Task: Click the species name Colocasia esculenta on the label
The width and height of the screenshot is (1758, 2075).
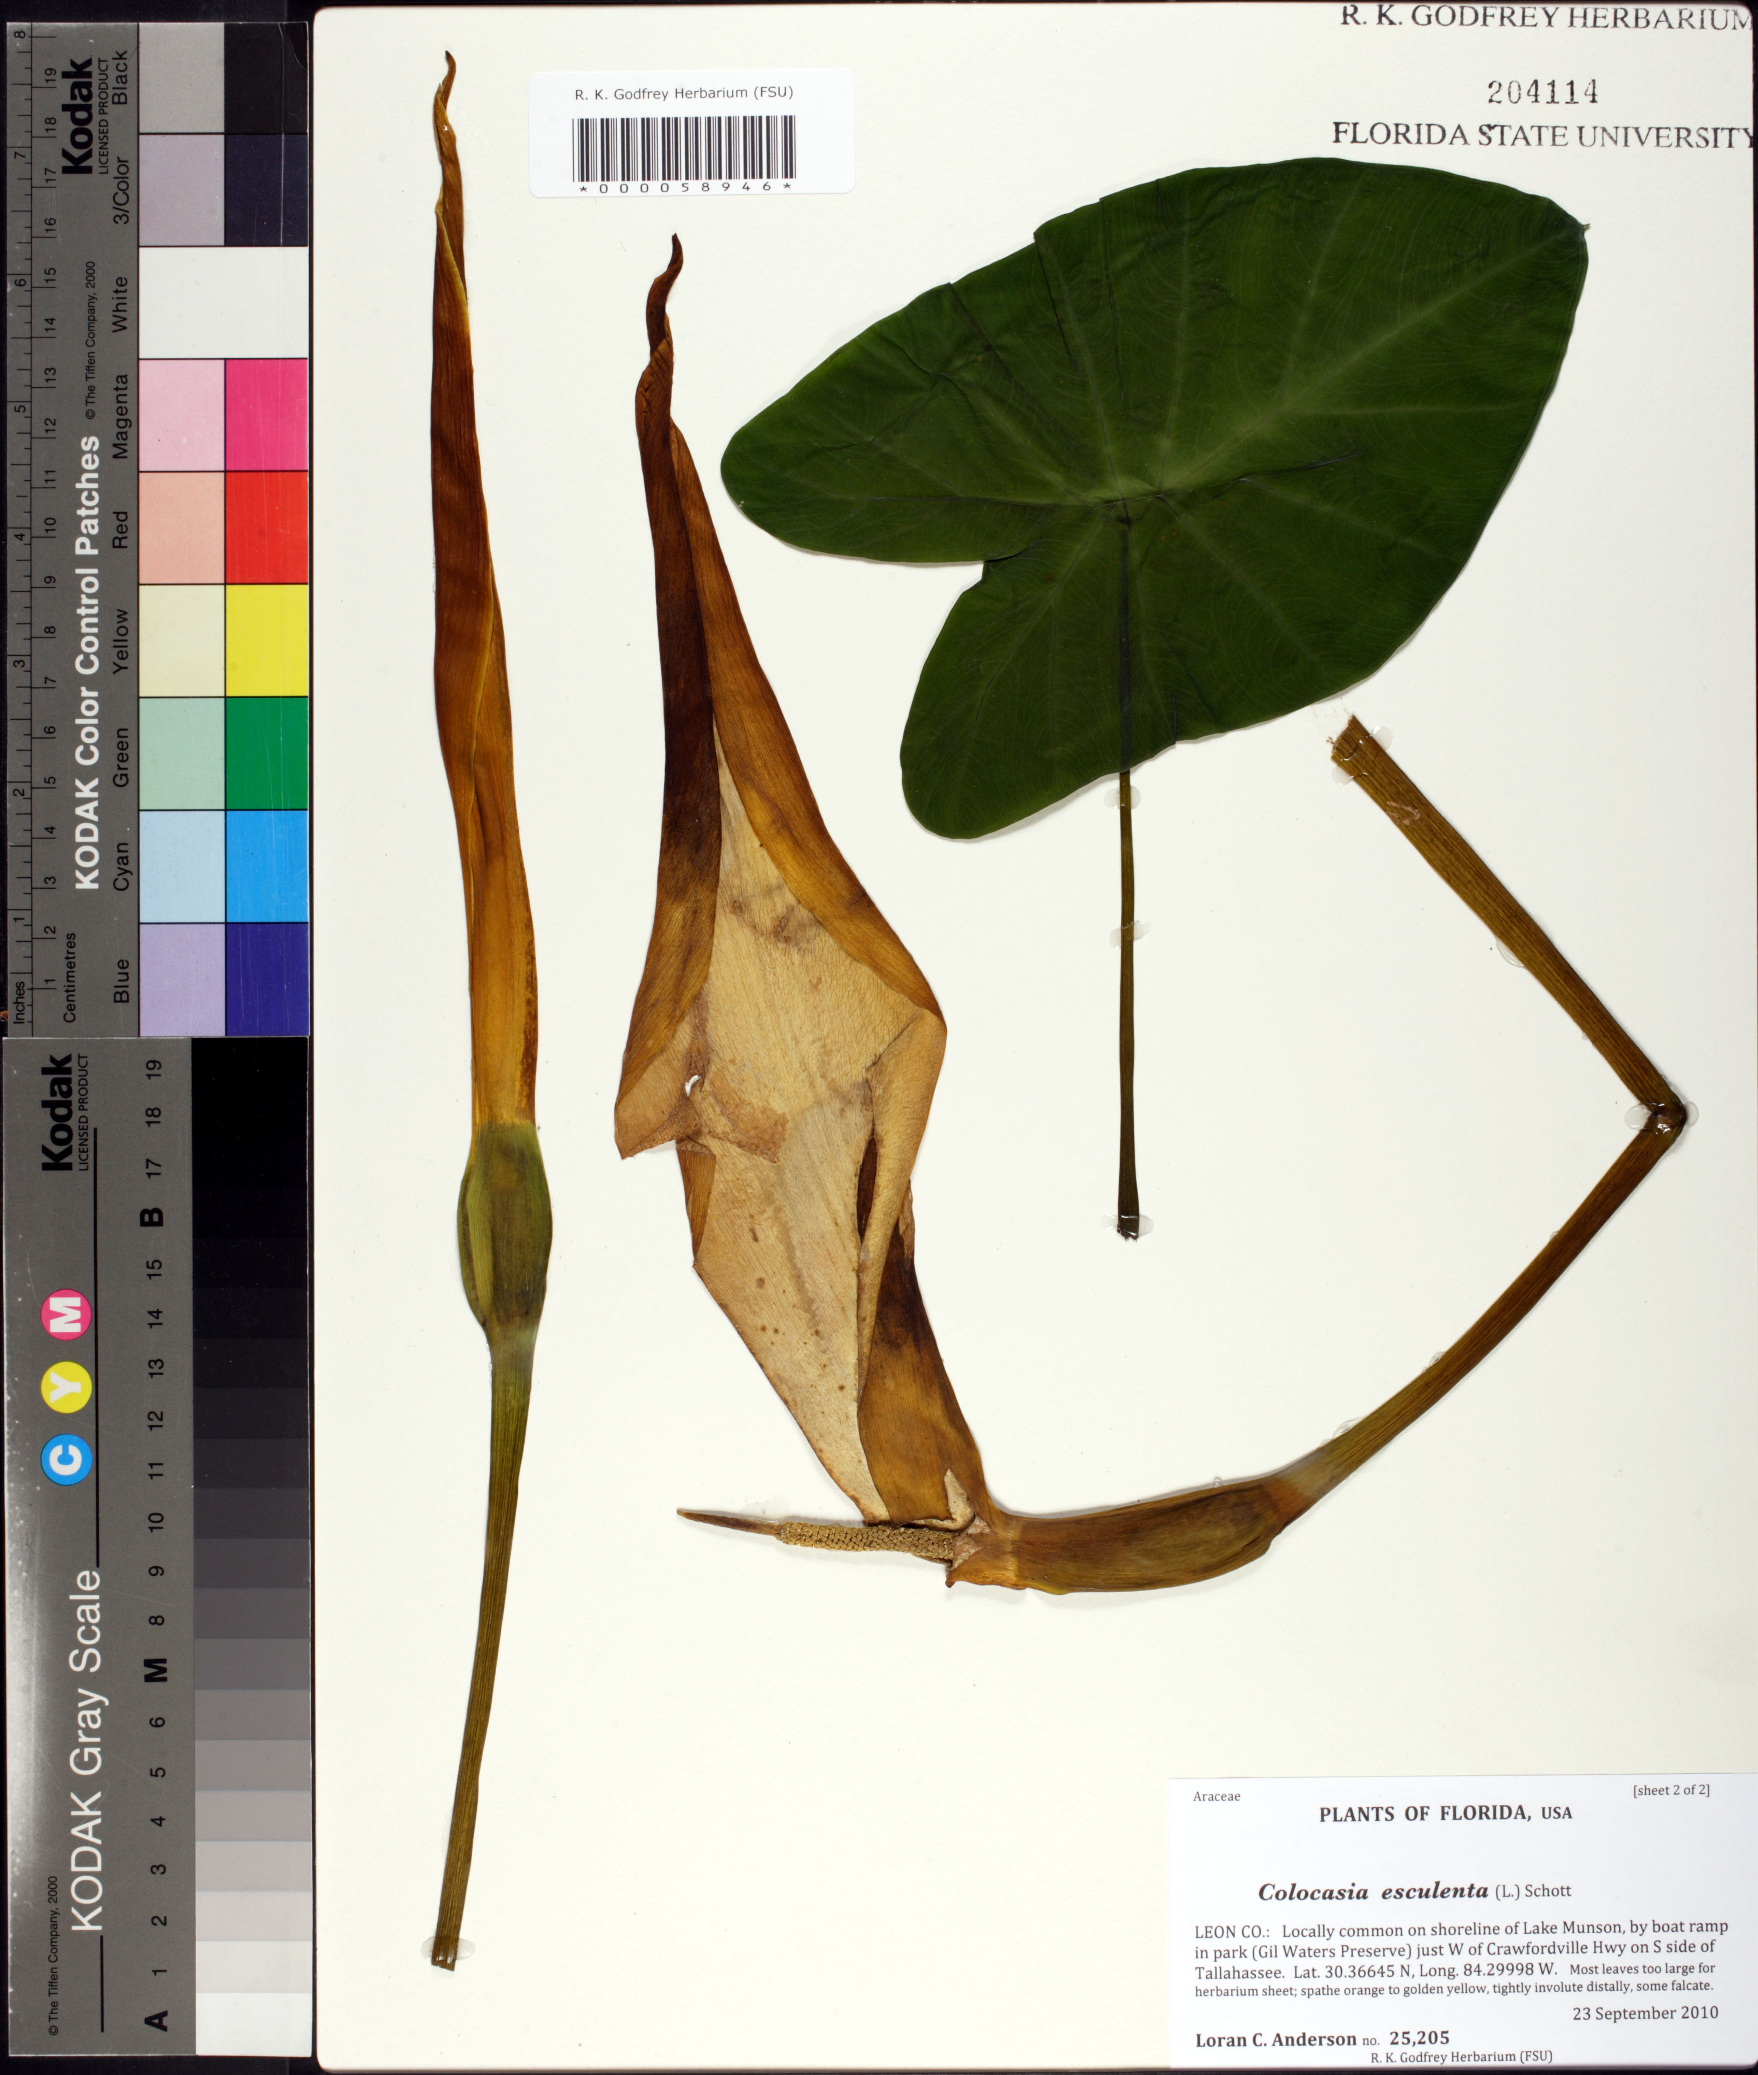Action: click(x=1373, y=1891)
